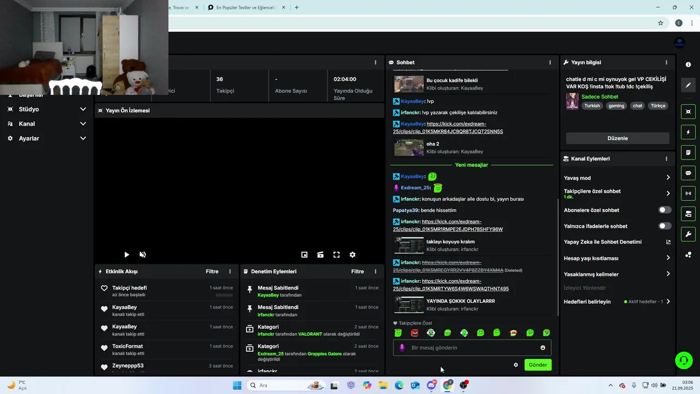This screenshot has width=700, height=394.
Task: Toggle Yalnızca ifadelerle sohbet switch
Action: pos(664,226)
